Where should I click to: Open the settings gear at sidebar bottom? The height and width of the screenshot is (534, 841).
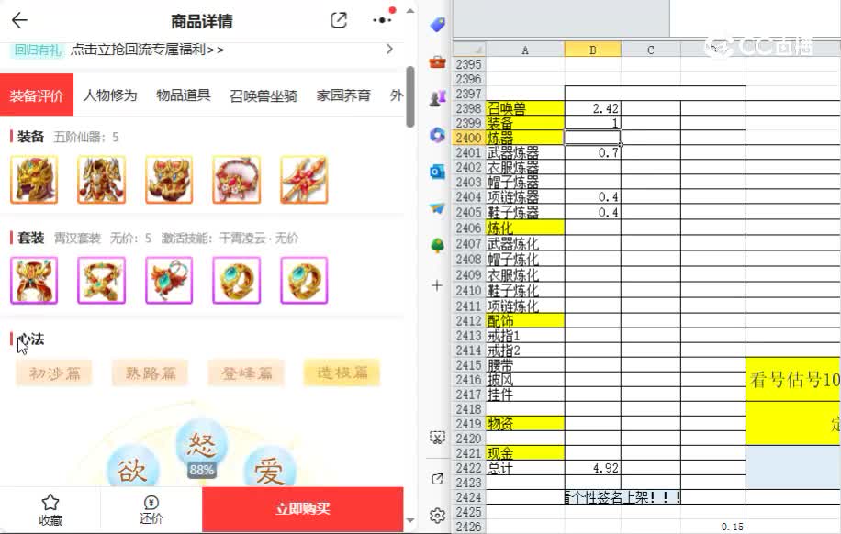pos(435,517)
